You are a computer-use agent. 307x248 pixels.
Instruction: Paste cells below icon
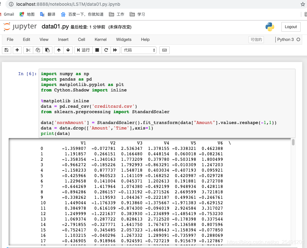click(x=47, y=50)
